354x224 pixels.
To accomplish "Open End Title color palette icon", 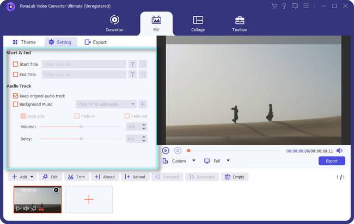I will [143, 74].
